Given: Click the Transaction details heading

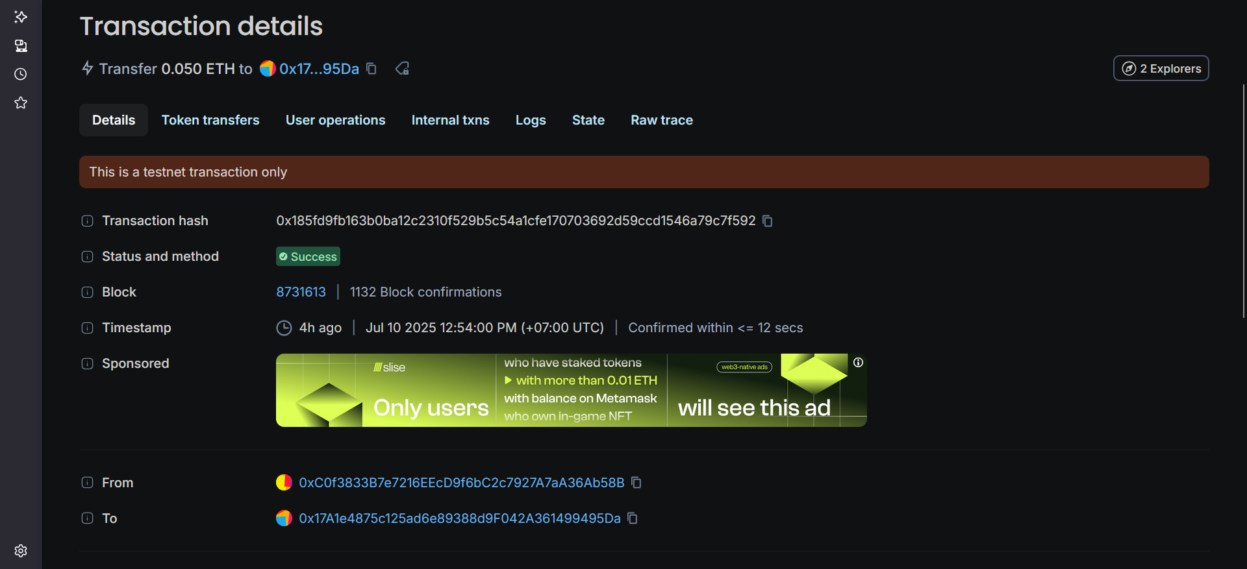Looking at the screenshot, I should (201, 26).
